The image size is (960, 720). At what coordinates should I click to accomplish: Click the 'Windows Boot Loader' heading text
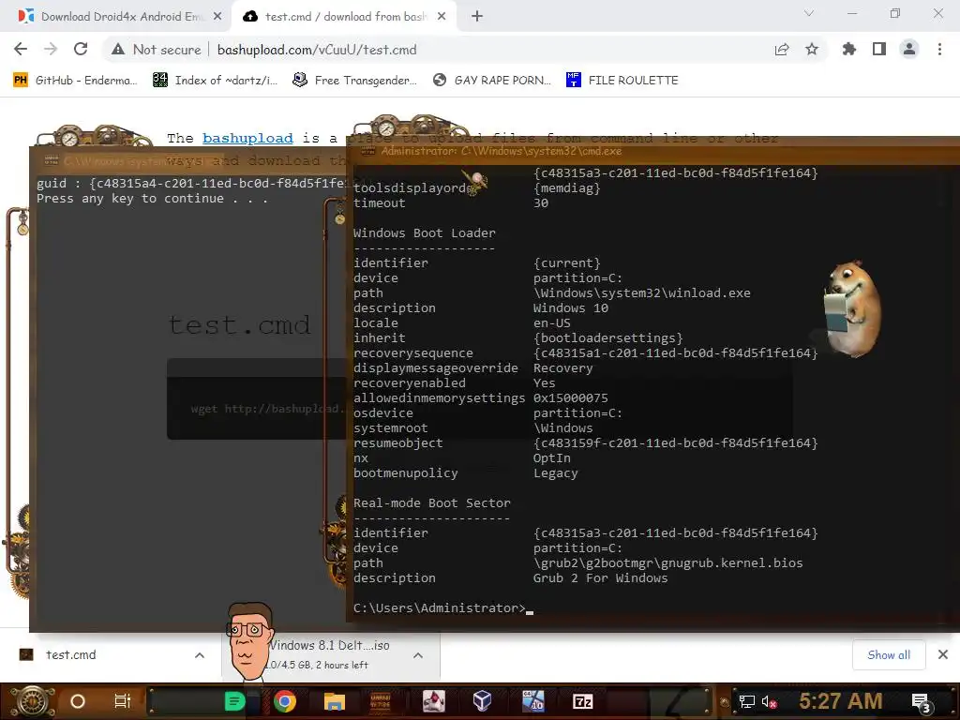[x=425, y=232]
